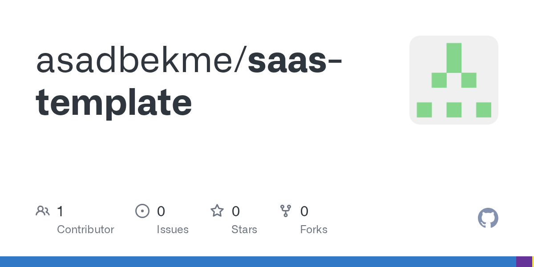534x267 pixels.
Task: Click the contributor count number 1
Action: 60,211
